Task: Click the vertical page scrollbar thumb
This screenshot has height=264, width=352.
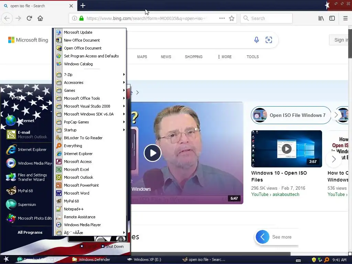Action: [350, 43]
